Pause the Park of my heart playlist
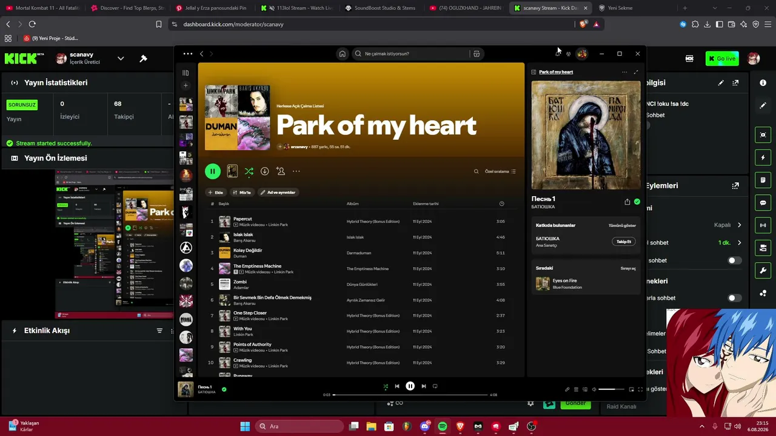The height and width of the screenshot is (436, 776). click(213, 171)
